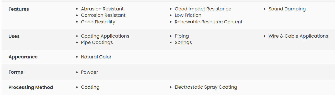Click Renewable Resource Content entry
The image size is (335, 95).
[x=209, y=22]
